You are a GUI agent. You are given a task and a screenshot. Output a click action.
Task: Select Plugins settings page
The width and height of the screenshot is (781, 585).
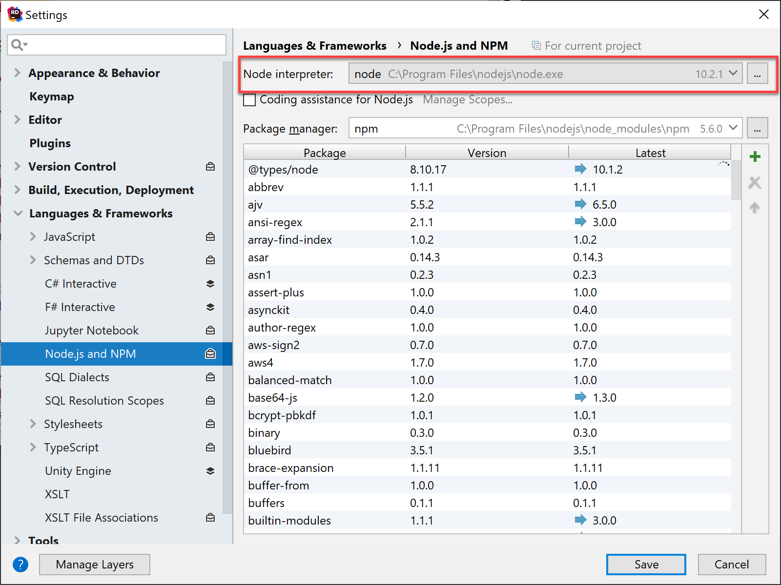50,143
